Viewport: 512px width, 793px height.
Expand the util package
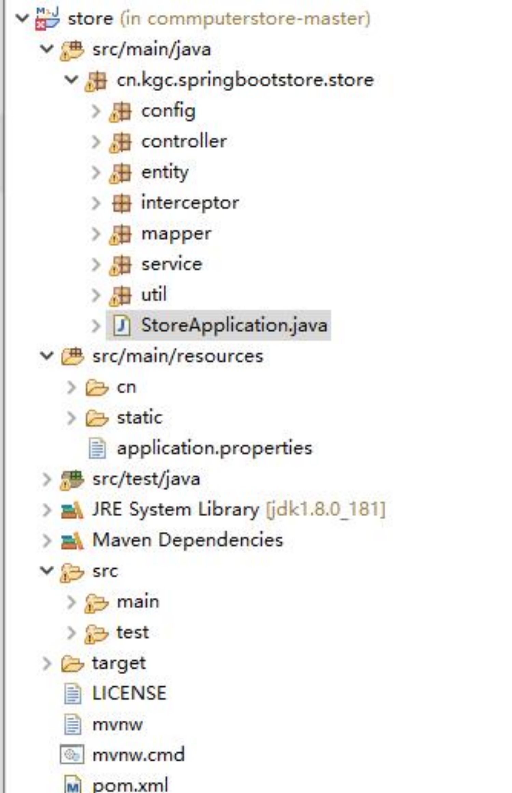pyautogui.click(x=96, y=296)
